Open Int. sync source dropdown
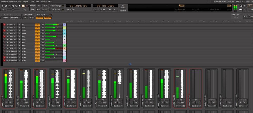Image resolution: width=253 pixels, height=113 pixels. (x=3, y=10)
